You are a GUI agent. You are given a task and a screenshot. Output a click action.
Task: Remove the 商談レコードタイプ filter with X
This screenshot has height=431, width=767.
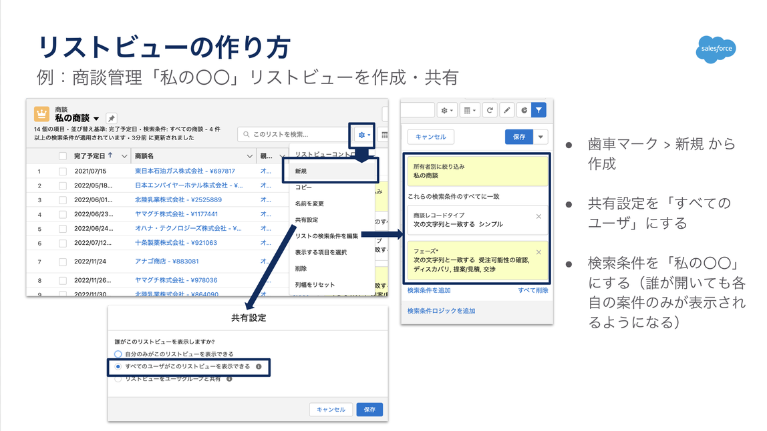539,216
